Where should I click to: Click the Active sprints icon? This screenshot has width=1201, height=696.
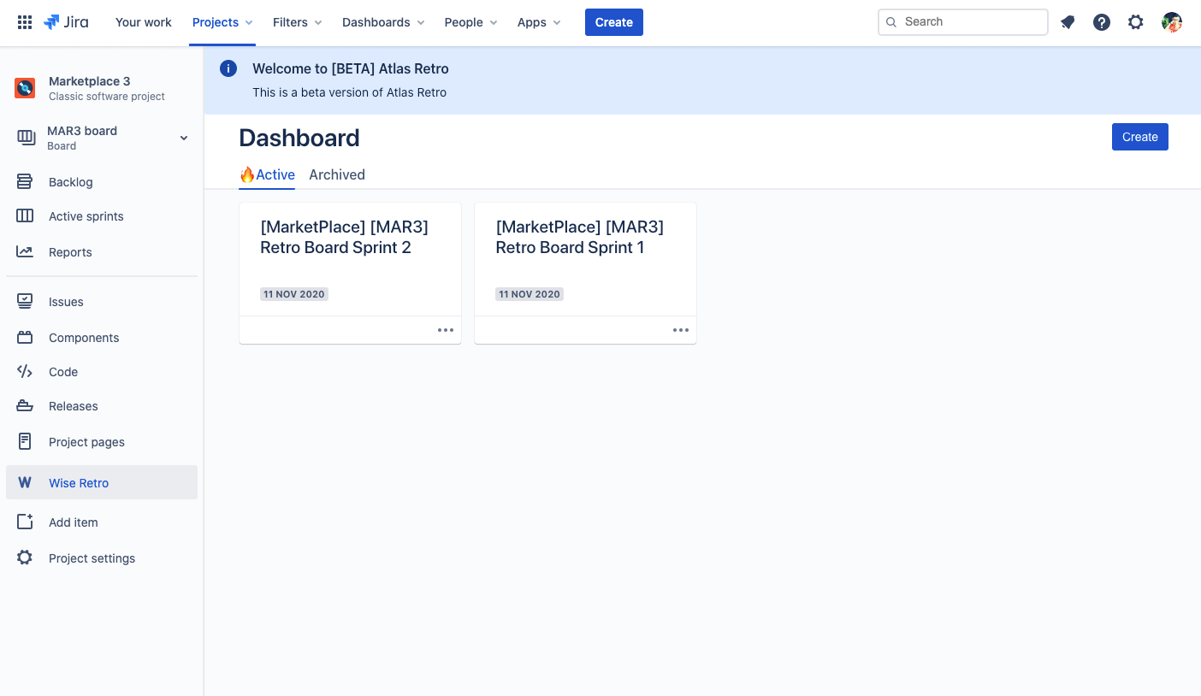click(x=25, y=216)
